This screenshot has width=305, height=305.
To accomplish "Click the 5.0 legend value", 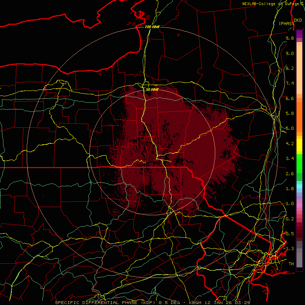I will [x=290, y=128].
